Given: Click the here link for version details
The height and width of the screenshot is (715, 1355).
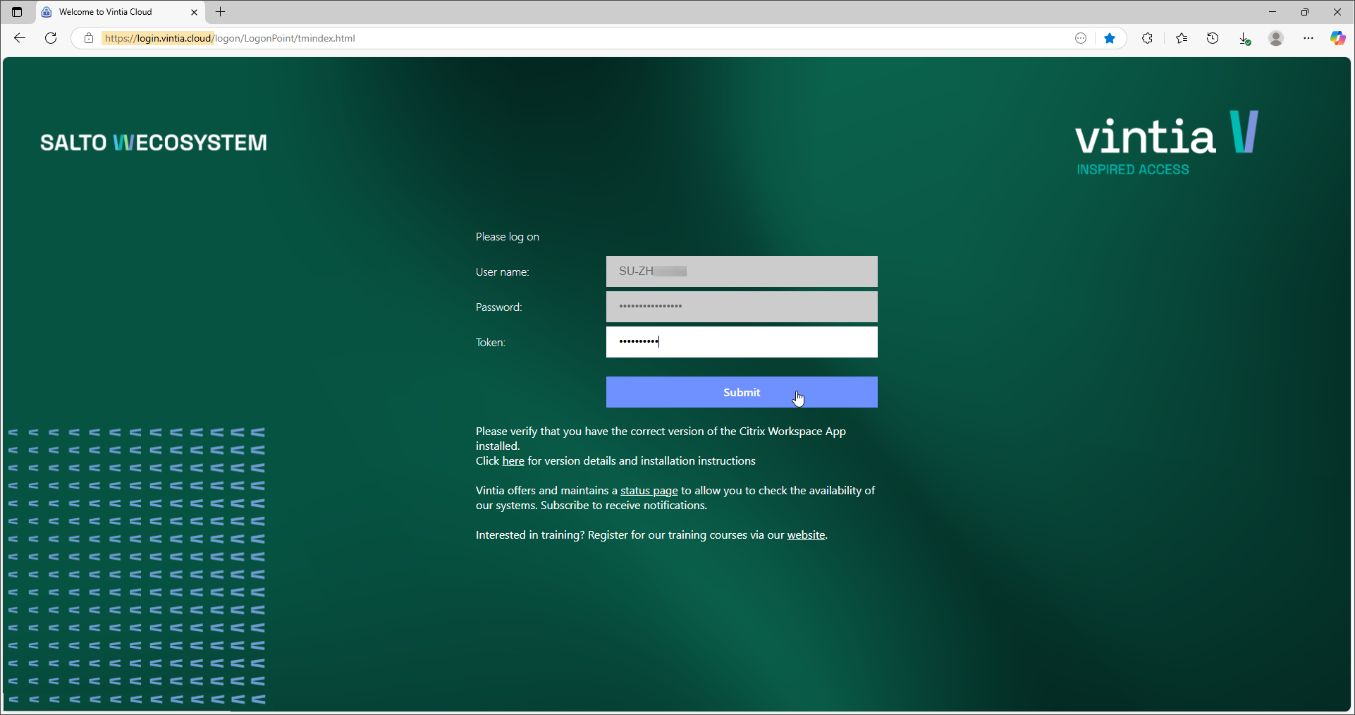Looking at the screenshot, I should click(x=513, y=460).
